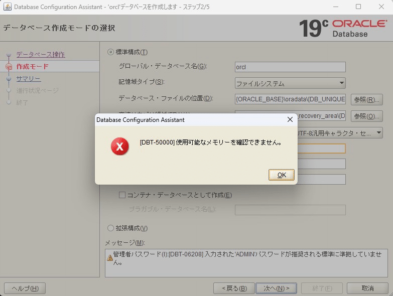
Task: Select standard configuration radio button
Action: (110, 52)
